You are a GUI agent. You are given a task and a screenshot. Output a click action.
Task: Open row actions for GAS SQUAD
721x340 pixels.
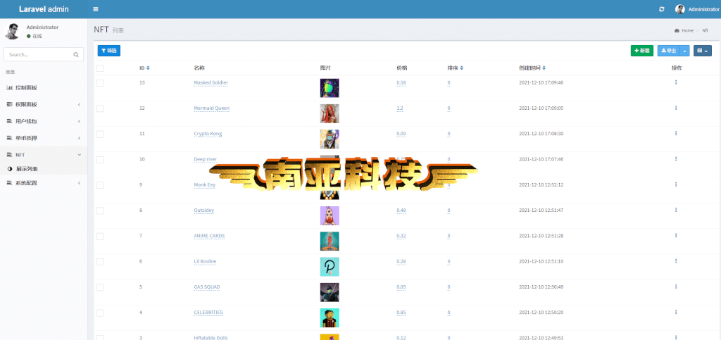[x=676, y=287]
